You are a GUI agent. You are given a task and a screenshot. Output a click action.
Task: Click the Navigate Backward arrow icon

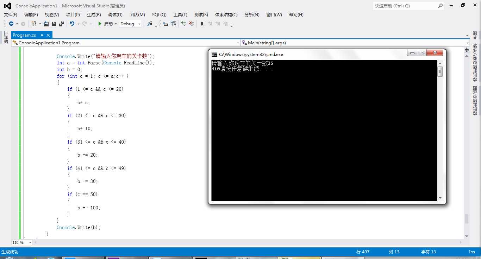11,24
